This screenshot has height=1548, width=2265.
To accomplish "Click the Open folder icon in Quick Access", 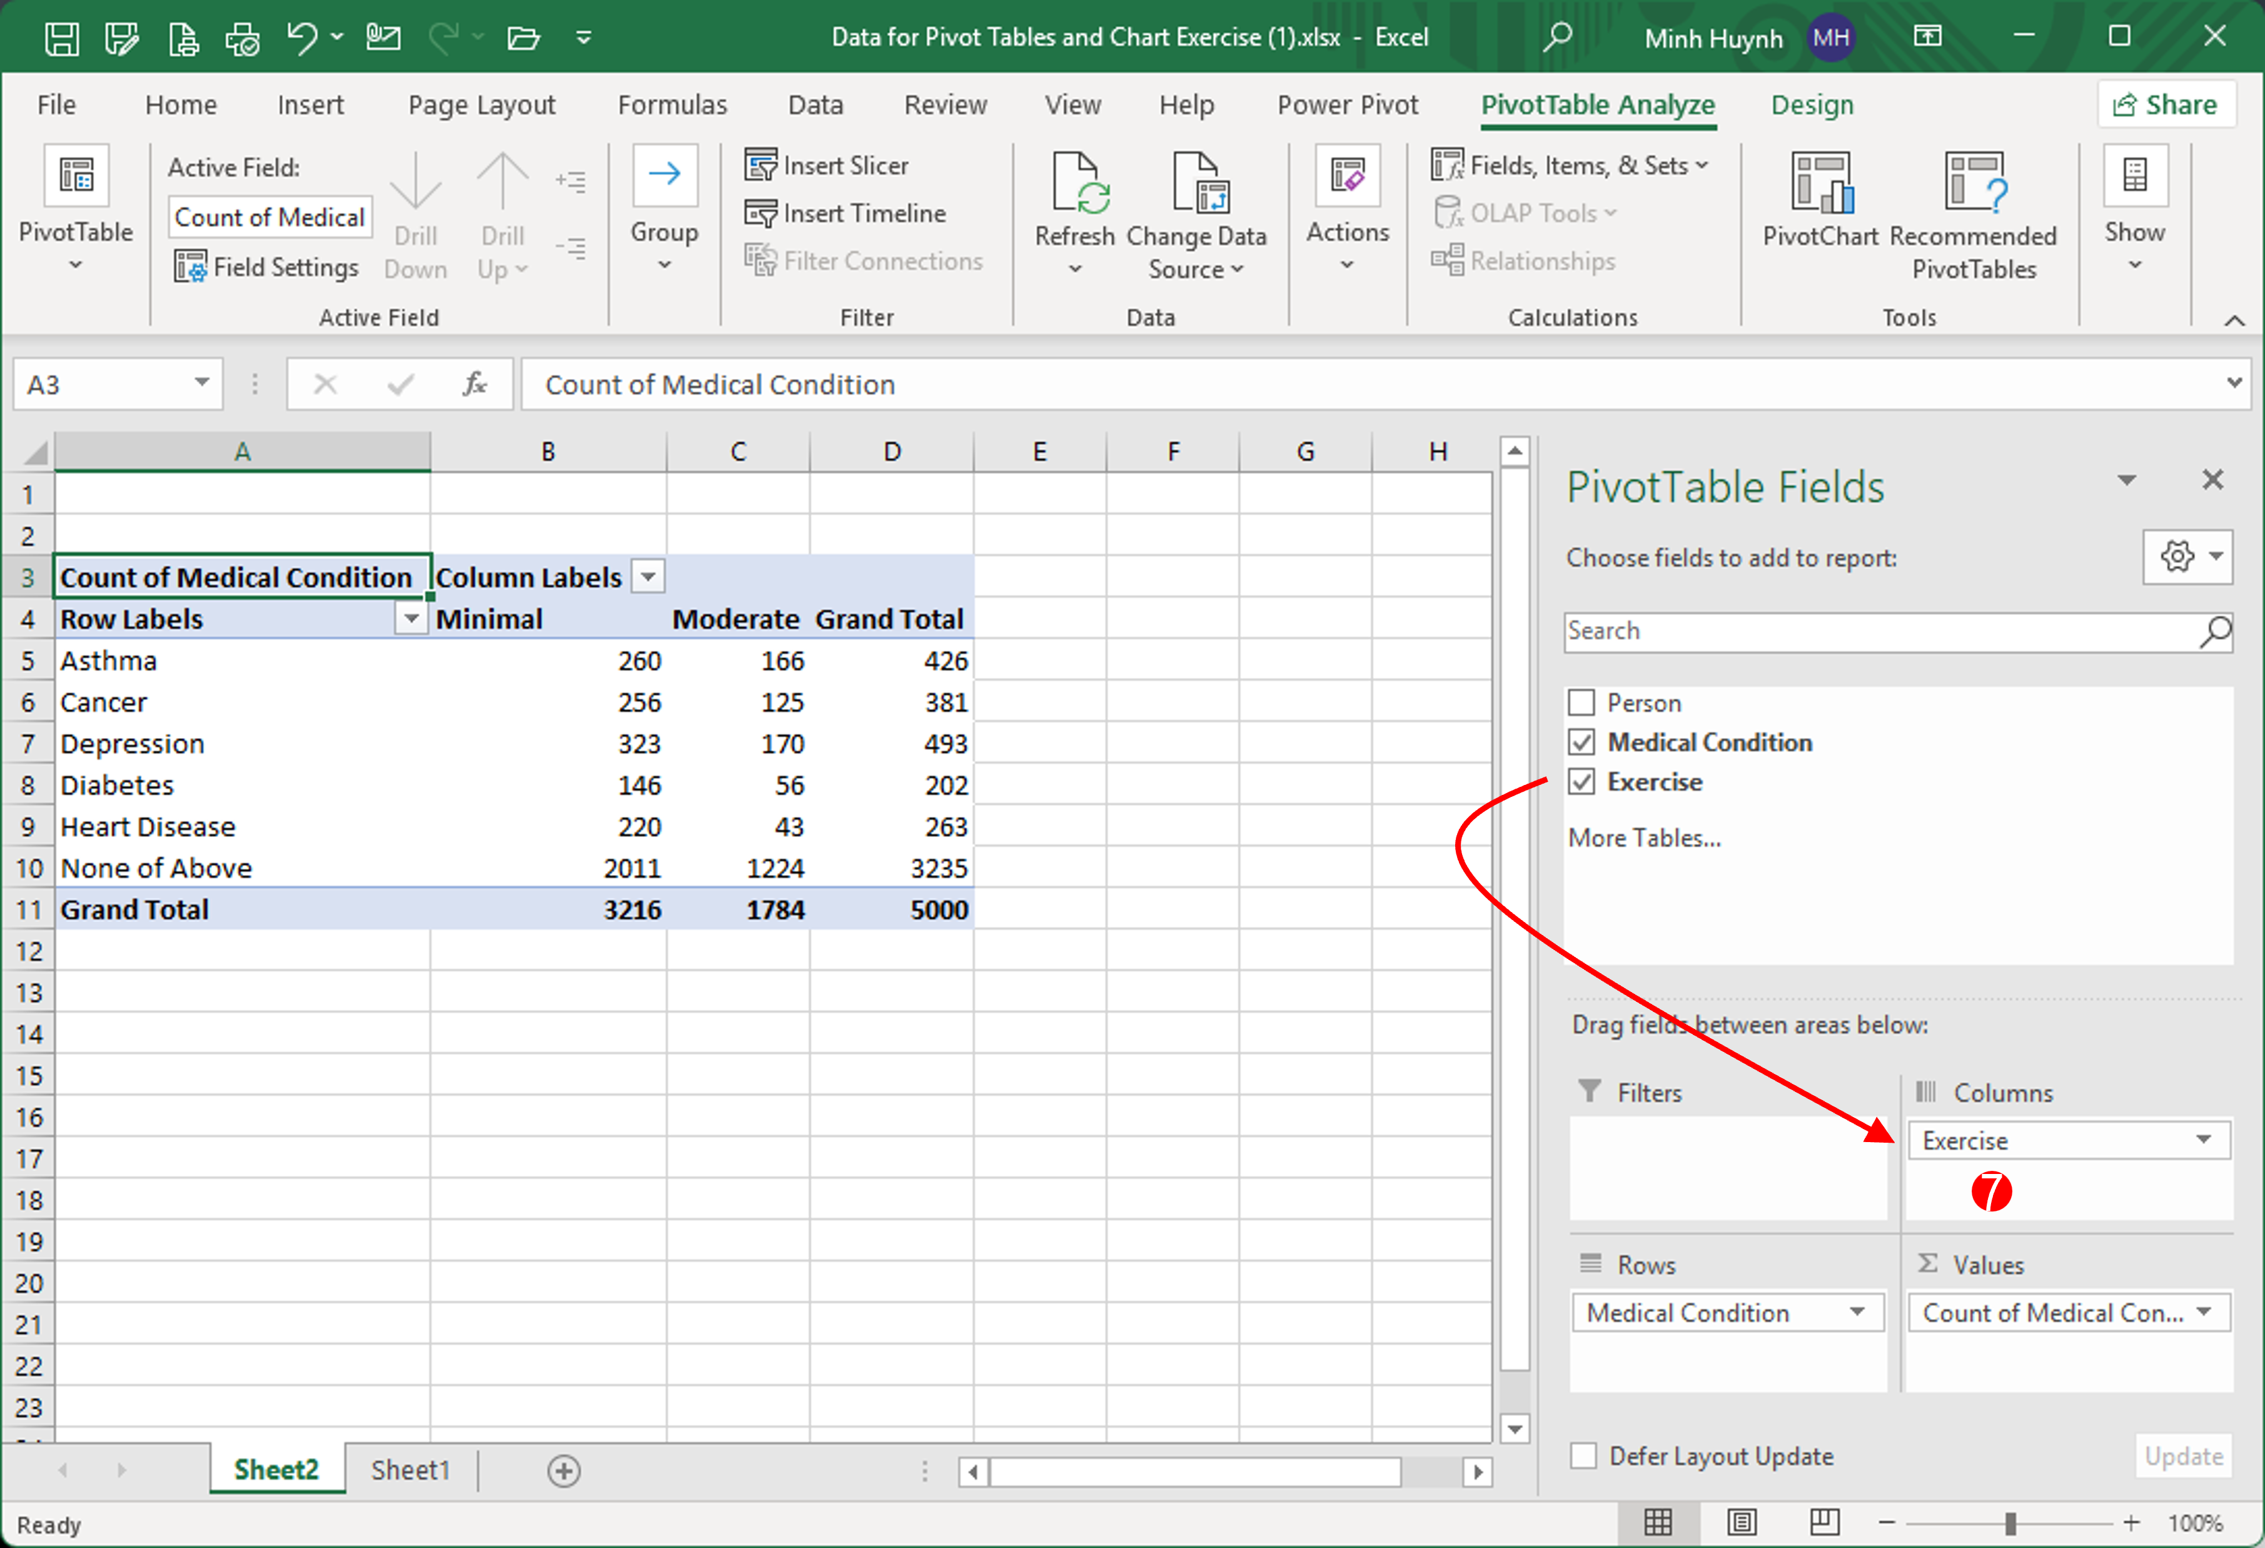I will [523, 38].
